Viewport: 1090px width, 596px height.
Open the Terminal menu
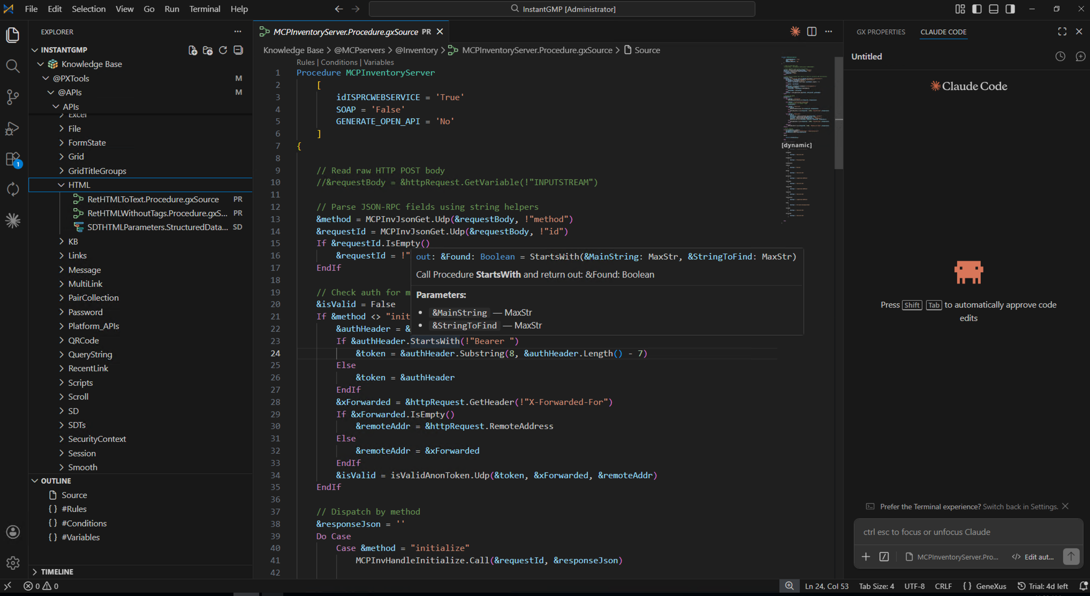[x=205, y=9]
